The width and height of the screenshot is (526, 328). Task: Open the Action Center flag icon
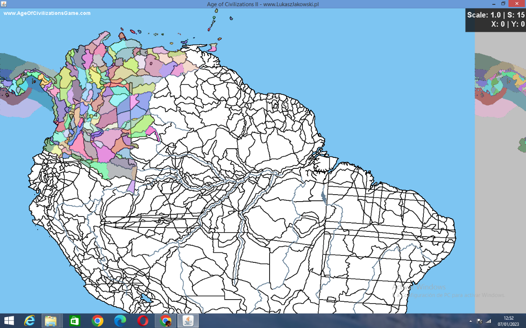coord(480,321)
